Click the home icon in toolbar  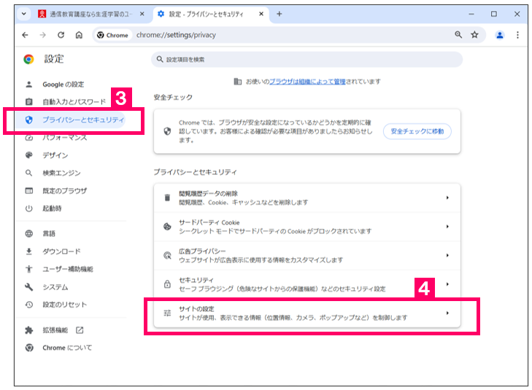tap(79, 35)
